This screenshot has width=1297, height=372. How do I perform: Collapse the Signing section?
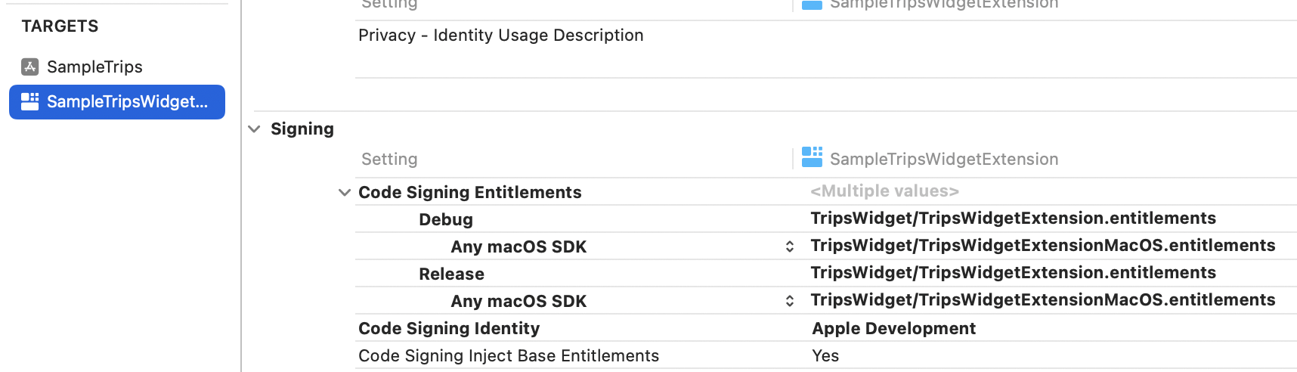255,129
